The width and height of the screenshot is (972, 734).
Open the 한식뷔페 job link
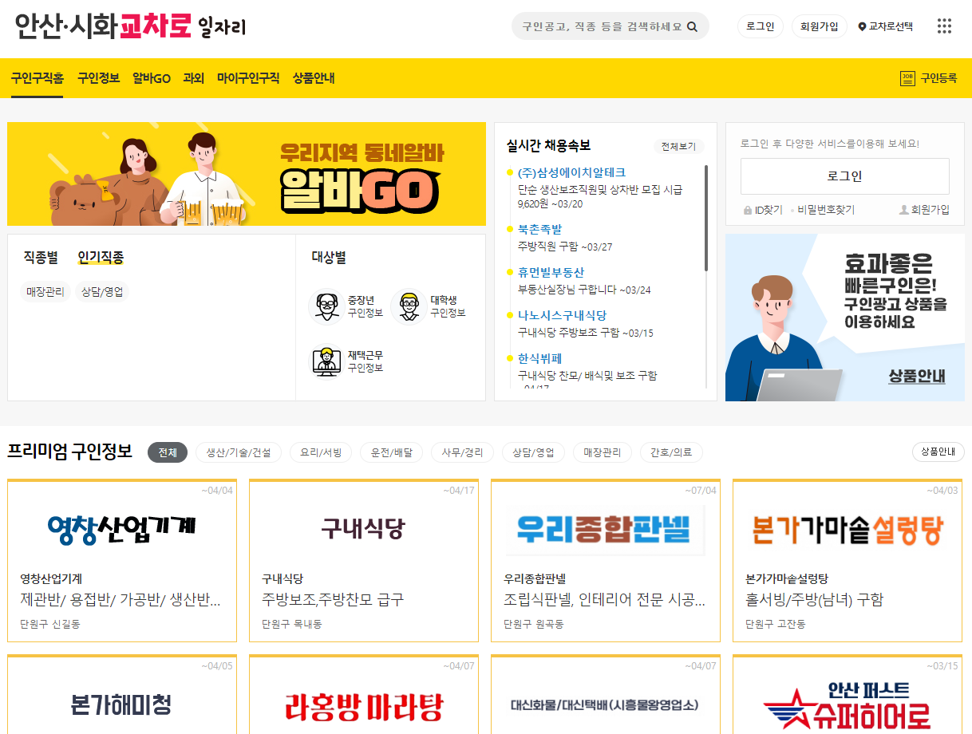click(x=539, y=358)
